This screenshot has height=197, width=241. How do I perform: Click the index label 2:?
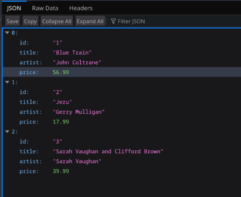click(15, 132)
